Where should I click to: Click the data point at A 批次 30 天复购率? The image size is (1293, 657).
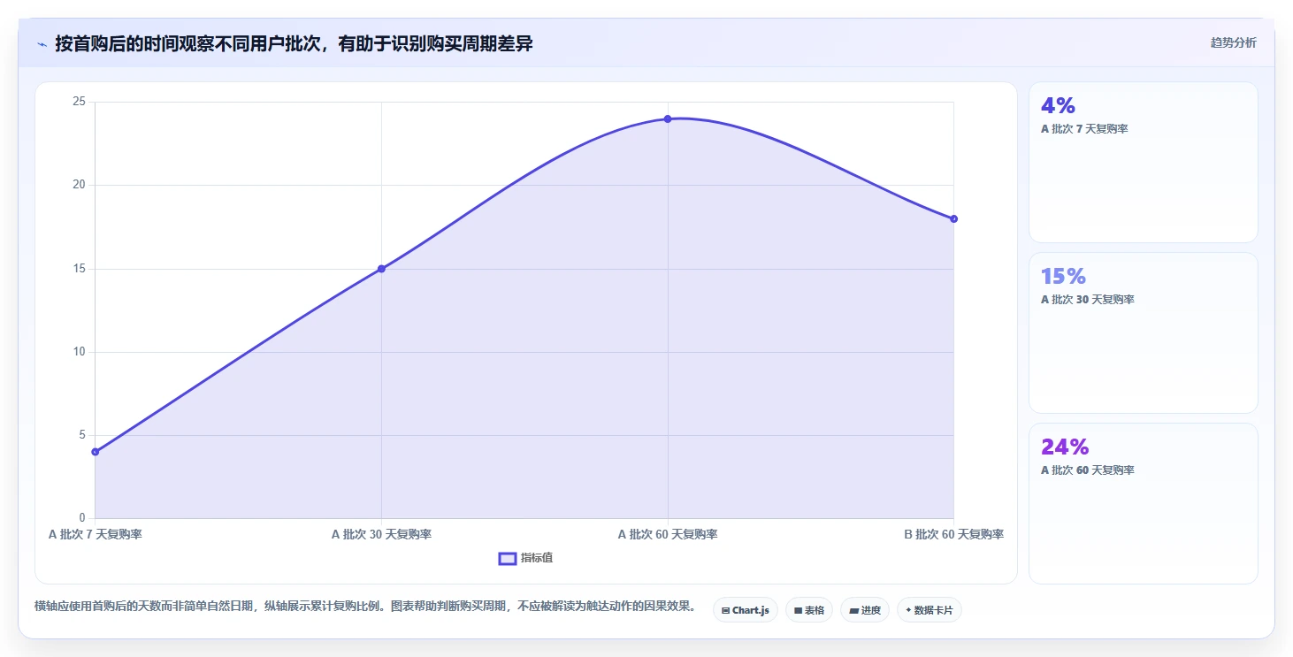381,269
